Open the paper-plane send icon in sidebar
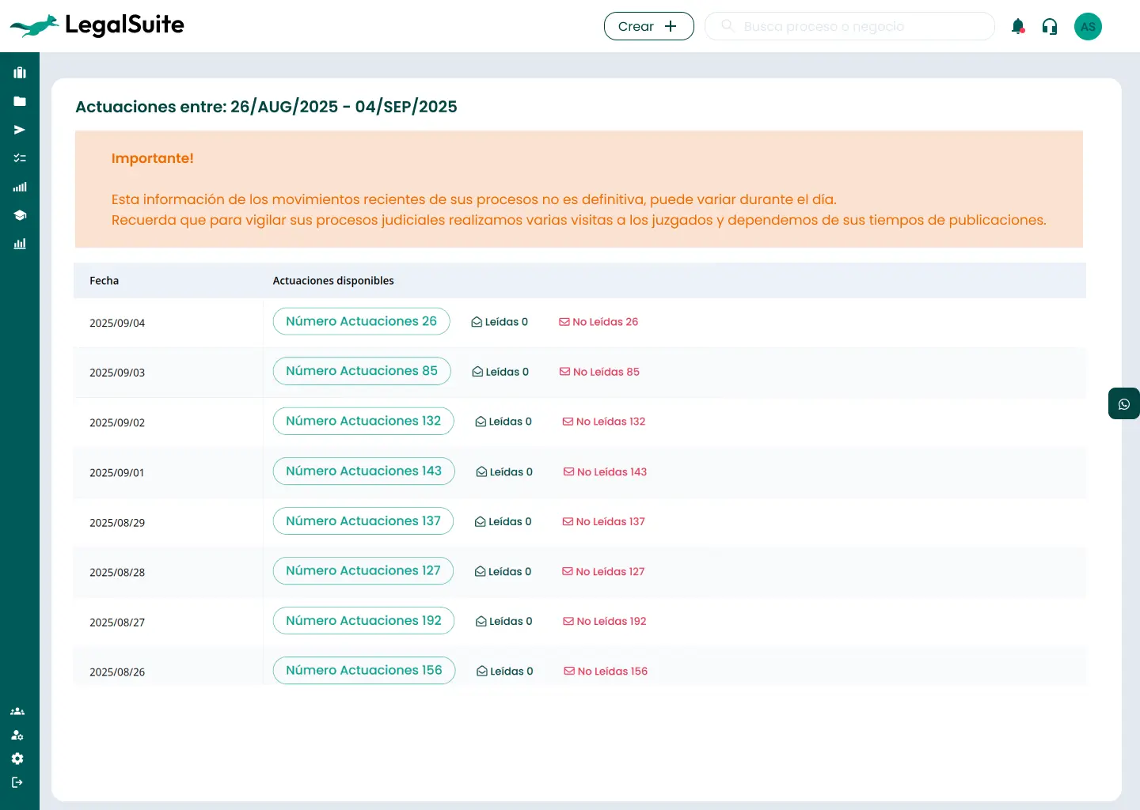This screenshot has height=810, width=1140. (x=20, y=130)
